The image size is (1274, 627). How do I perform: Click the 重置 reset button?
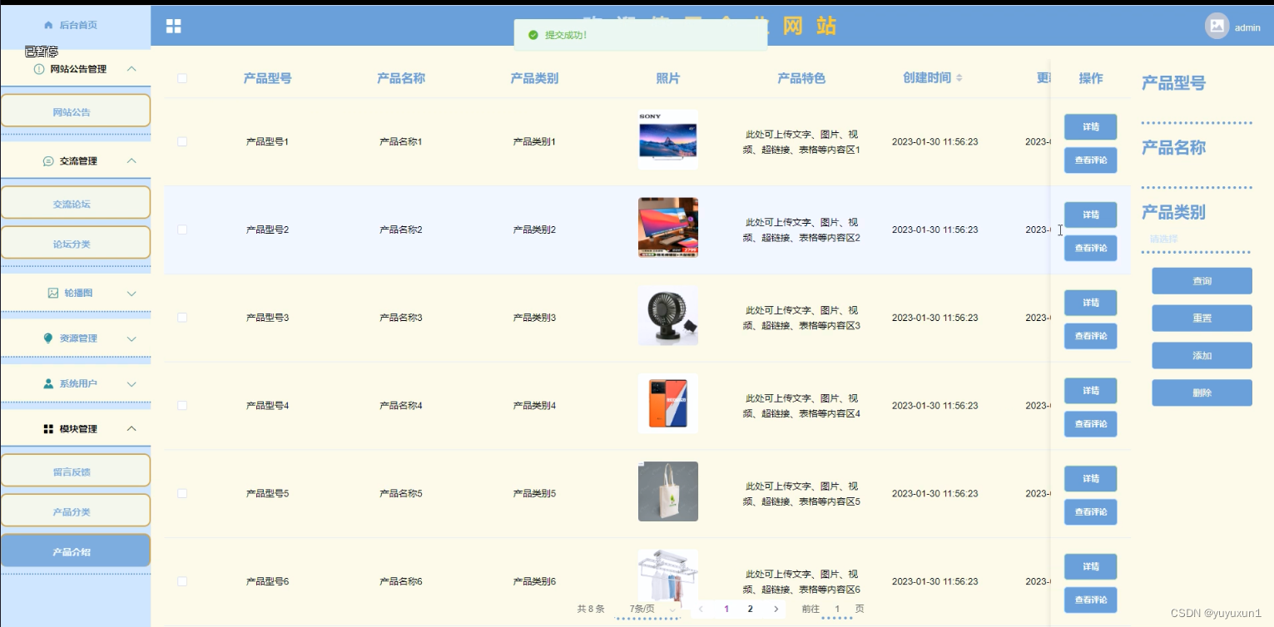[x=1202, y=318]
